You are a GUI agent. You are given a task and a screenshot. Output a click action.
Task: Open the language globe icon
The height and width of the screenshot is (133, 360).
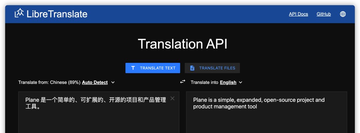pyautogui.click(x=343, y=14)
